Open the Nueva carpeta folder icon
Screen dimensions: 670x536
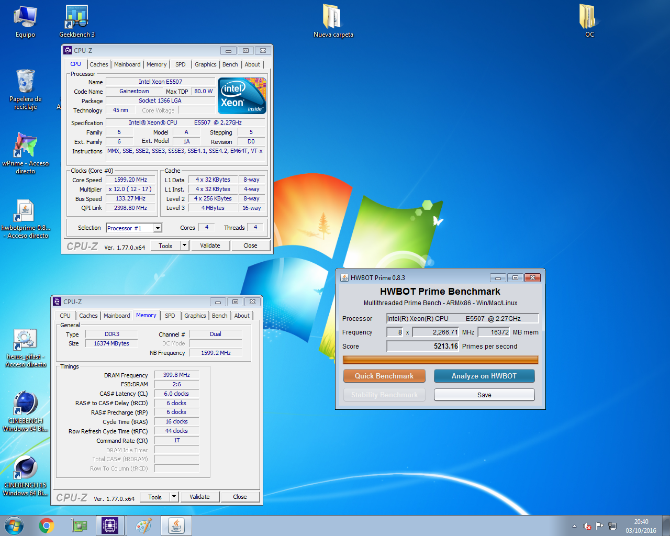coord(333,22)
